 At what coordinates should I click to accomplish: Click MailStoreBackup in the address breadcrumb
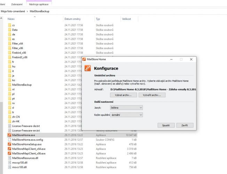tap(40, 11)
